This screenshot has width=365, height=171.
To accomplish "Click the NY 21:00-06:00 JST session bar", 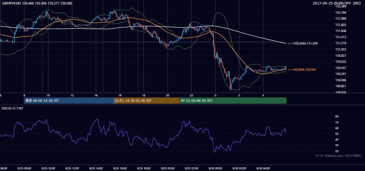I will click(233, 101).
